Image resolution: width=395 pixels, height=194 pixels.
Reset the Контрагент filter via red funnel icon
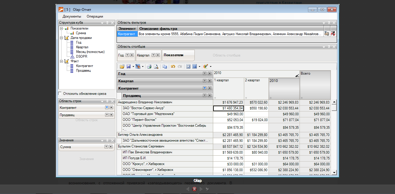pyautogui.click(x=333, y=34)
